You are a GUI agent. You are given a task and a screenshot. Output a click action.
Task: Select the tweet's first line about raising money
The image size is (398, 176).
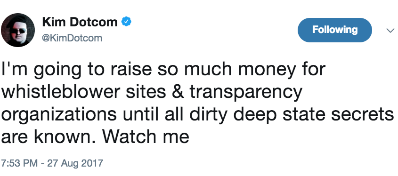point(163,70)
